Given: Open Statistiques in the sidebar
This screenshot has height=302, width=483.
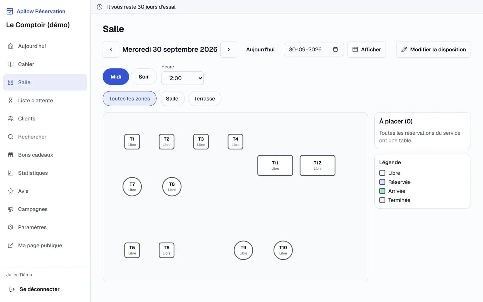Looking at the screenshot, I should [x=45, y=173].
